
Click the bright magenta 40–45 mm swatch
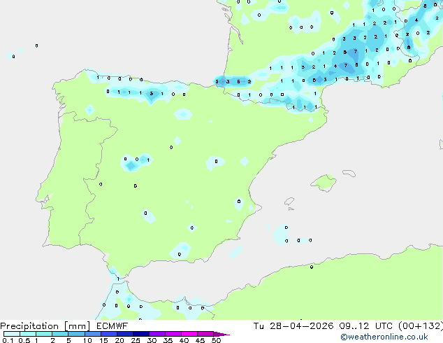click(189, 334)
